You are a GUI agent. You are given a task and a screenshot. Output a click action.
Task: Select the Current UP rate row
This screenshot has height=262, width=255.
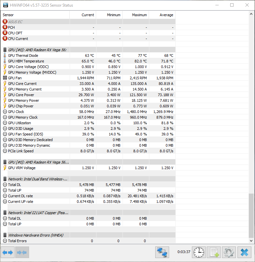[88, 202]
